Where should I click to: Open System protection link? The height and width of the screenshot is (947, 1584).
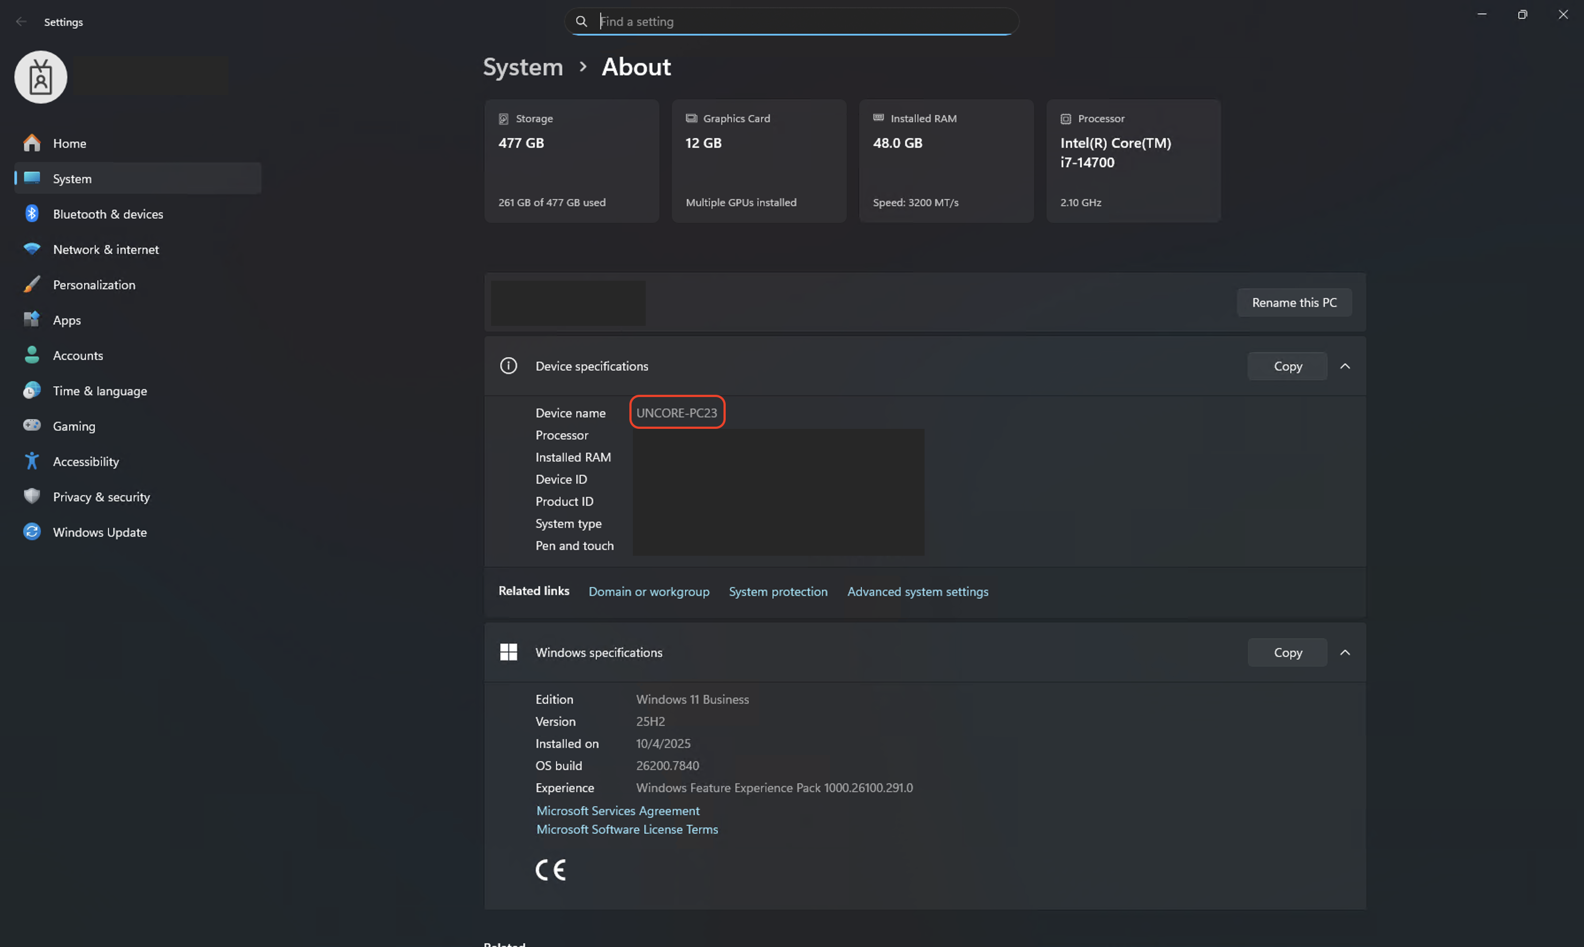click(778, 592)
